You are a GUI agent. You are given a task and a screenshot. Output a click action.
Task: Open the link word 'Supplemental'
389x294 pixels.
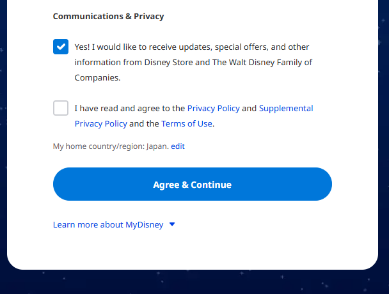pos(286,108)
